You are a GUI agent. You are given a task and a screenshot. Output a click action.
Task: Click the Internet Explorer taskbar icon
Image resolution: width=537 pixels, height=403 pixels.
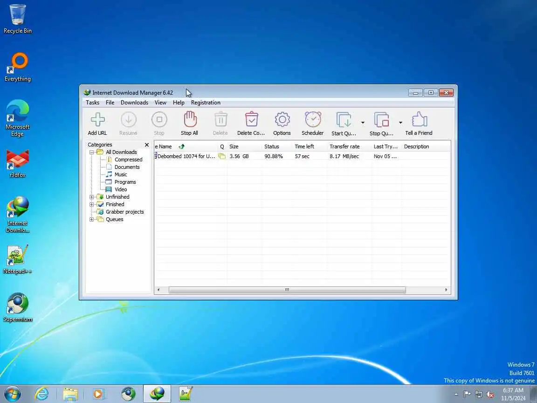41,394
